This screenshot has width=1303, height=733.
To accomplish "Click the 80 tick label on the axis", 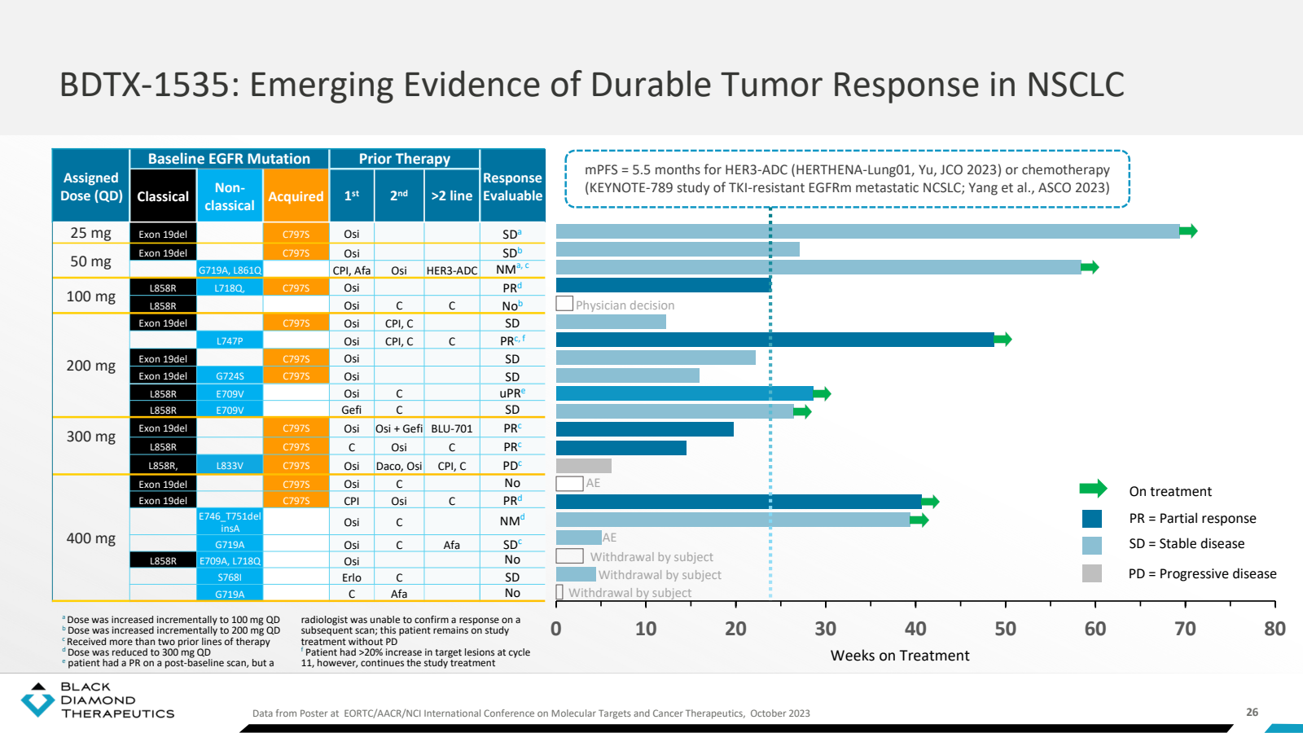I will [x=1274, y=629].
